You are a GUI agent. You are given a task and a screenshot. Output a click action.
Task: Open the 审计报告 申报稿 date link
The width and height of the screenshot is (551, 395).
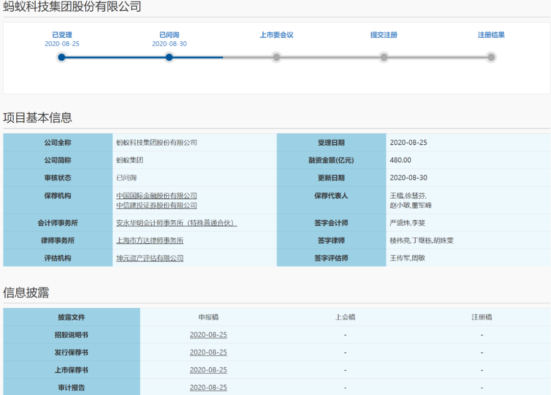208,387
